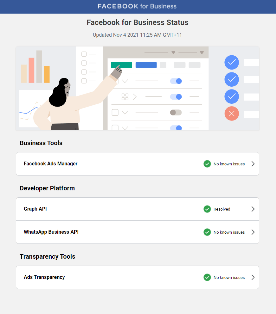Click the blue checkmark circle in the illustration
The width and height of the screenshot is (276, 314).
point(232,62)
